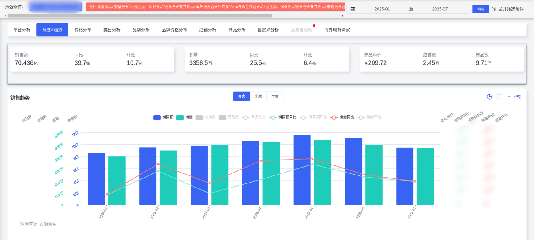The image size is (534, 240).
Task: Click the download arrow icon
Action: tap(509, 97)
